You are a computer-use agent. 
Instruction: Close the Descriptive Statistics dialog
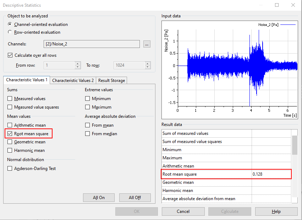pyautogui.click(x=293, y=5)
